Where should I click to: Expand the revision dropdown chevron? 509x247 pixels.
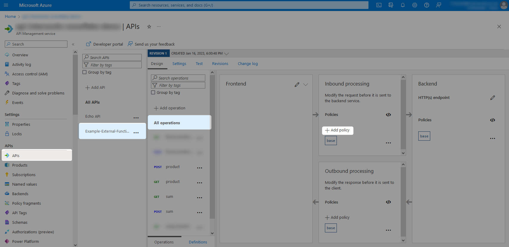(x=226, y=54)
